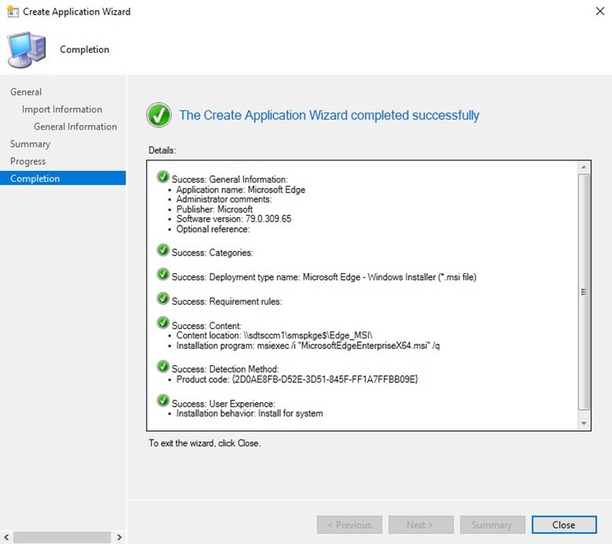
Task: Click the wizard completed successfully heading
Action: coord(329,115)
